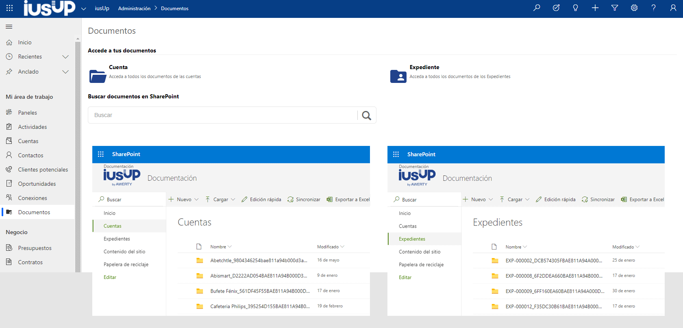683x328 pixels.
Task: Expand the Recientes chevron
Action: point(65,57)
